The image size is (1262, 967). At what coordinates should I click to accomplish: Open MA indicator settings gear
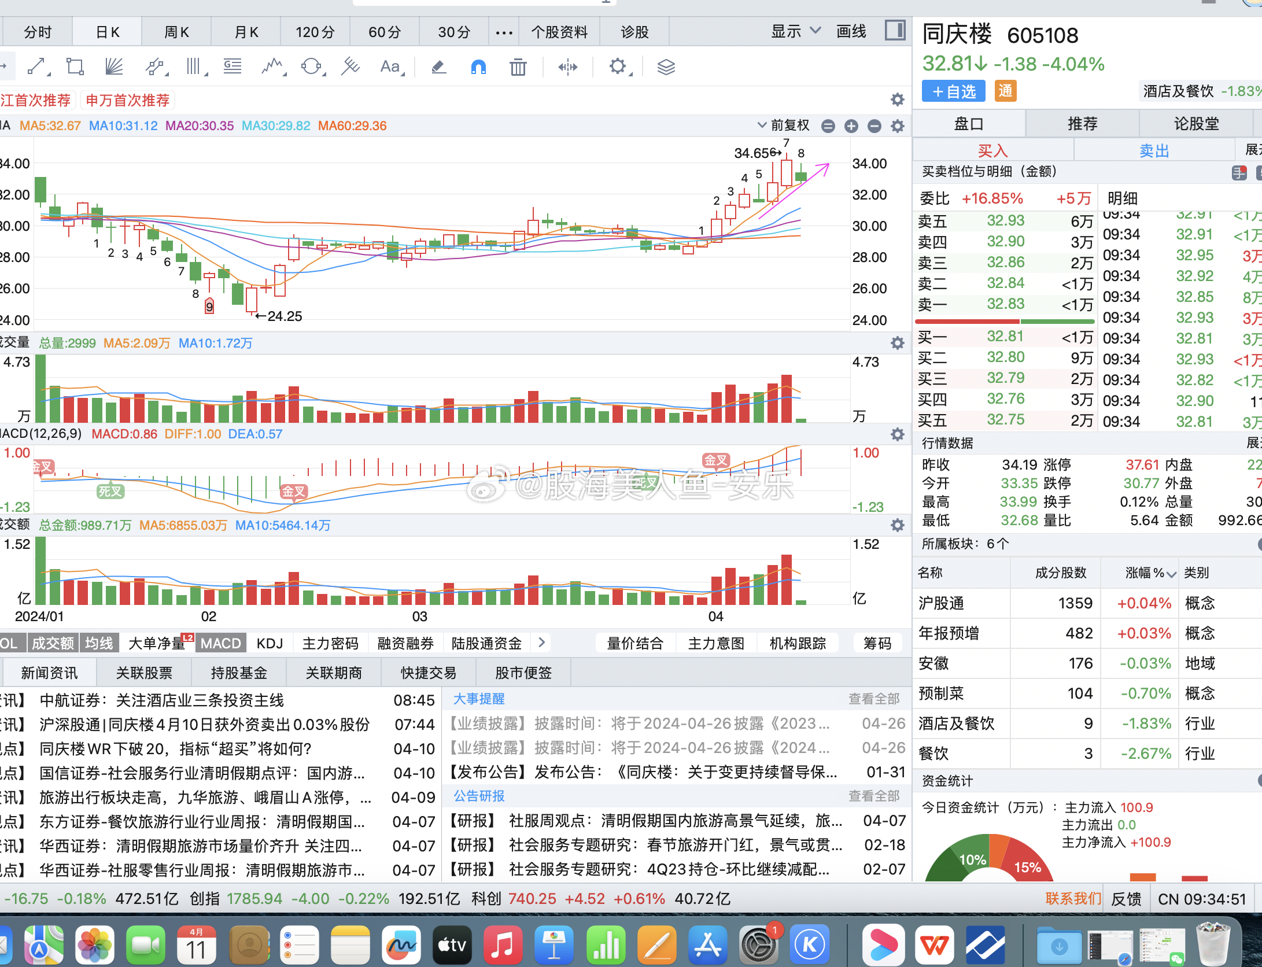(897, 126)
